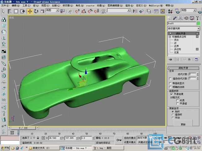
Task: Click the green object color swatch
Action: click(x=198, y=23)
